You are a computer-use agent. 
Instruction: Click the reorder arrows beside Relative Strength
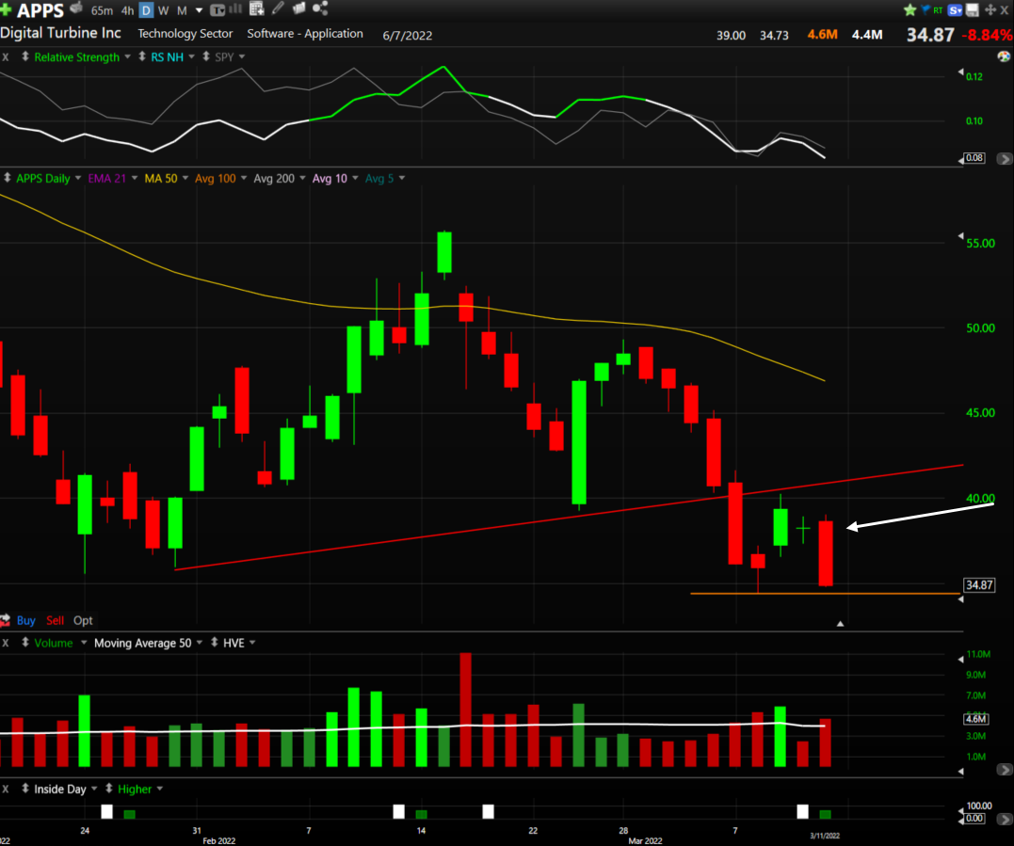25,56
